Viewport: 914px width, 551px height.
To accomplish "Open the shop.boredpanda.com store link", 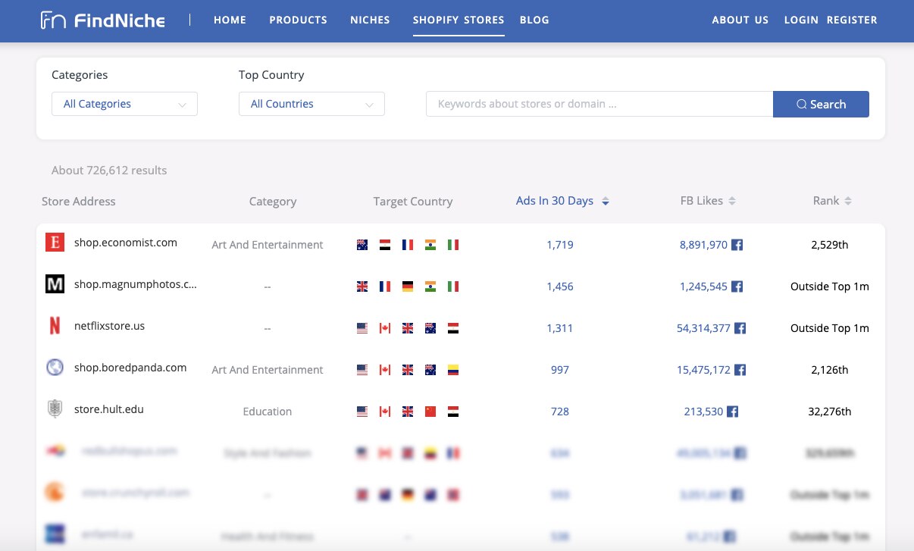I will (x=130, y=368).
